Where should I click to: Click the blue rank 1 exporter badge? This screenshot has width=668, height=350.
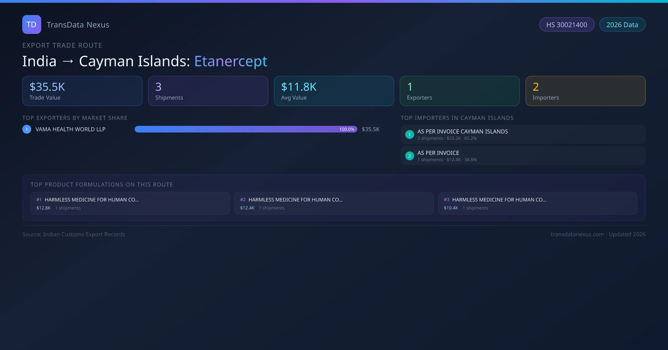27,129
